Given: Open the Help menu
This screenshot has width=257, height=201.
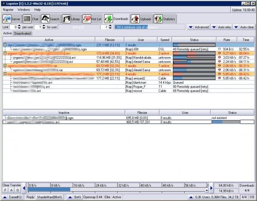Looking at the screenshot, I should [37, 10].
